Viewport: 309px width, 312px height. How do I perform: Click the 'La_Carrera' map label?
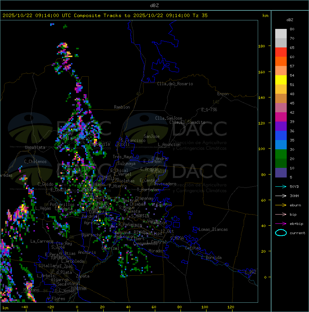pyautogui.click(x=42, y=241)
